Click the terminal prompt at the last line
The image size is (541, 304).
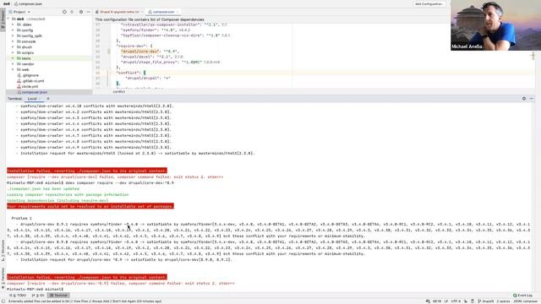(x=35, y=289)
